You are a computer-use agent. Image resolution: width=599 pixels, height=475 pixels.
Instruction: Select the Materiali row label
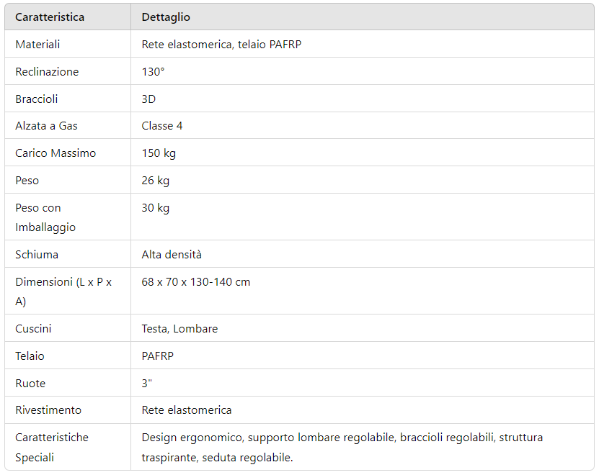tap(37, 44)
